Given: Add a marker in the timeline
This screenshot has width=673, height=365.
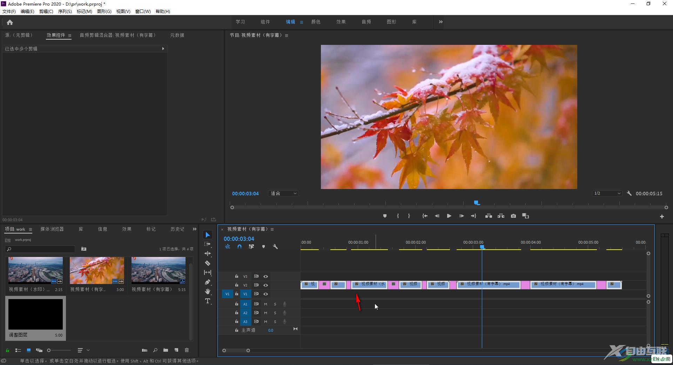Looking at the screenshot, I should click(x=263, y=246).
